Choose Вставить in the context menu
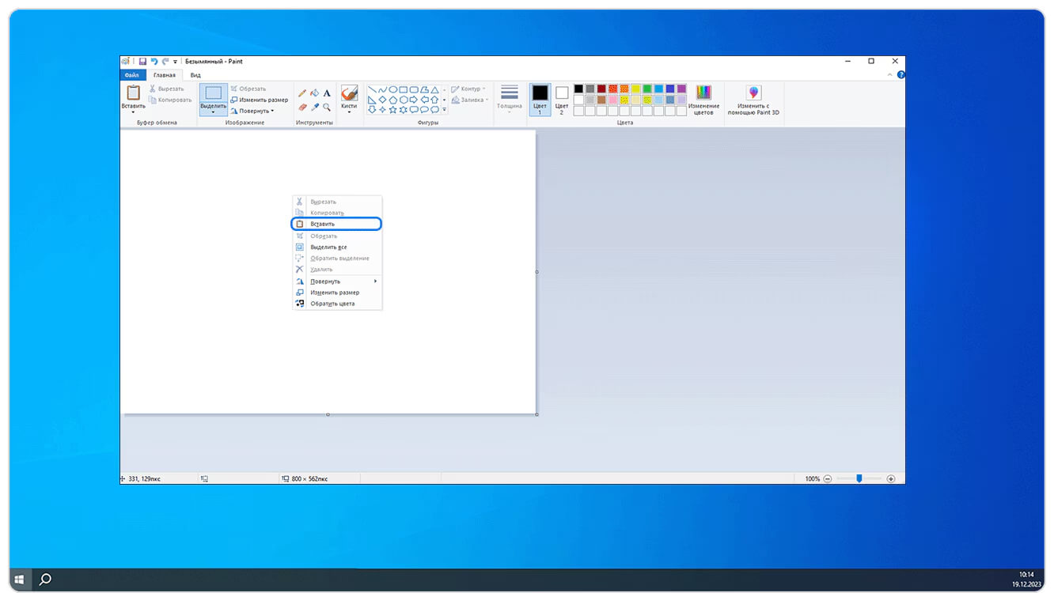Screen dimensions: 1054x593 click(336, 224)
